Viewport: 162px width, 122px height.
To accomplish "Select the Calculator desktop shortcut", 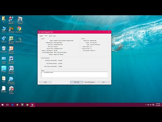I will (x=4, y=89).
